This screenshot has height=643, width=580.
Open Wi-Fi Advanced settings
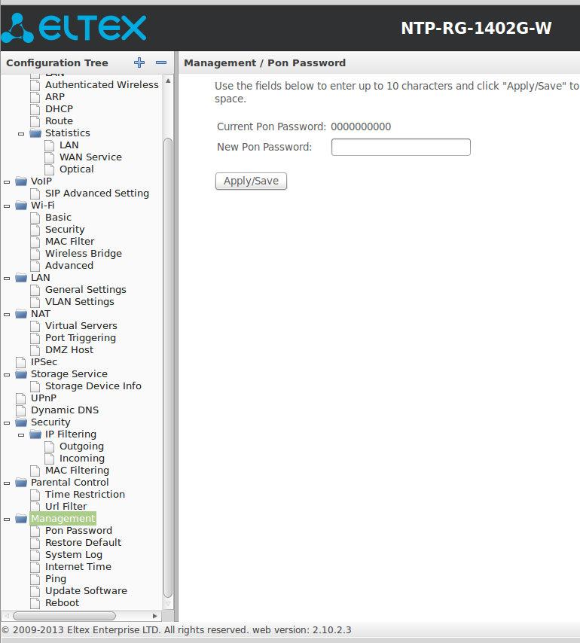point(69,266)
